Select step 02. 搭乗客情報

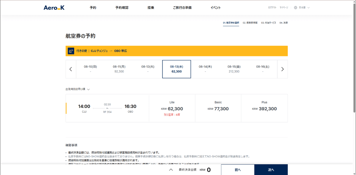(250, 23)
